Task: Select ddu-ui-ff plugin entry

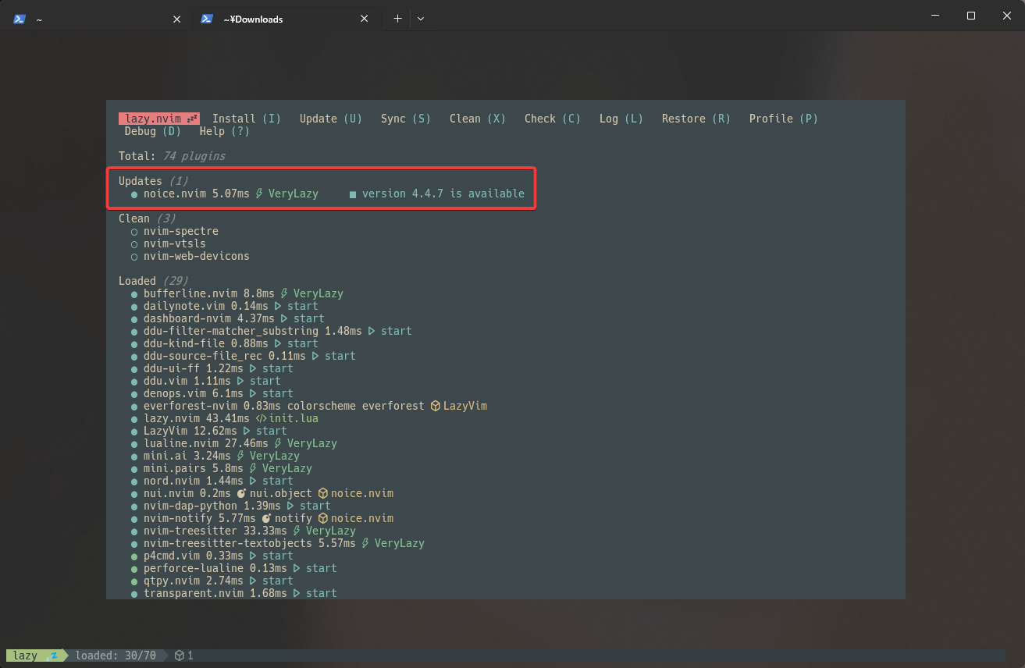Action: 172,368
